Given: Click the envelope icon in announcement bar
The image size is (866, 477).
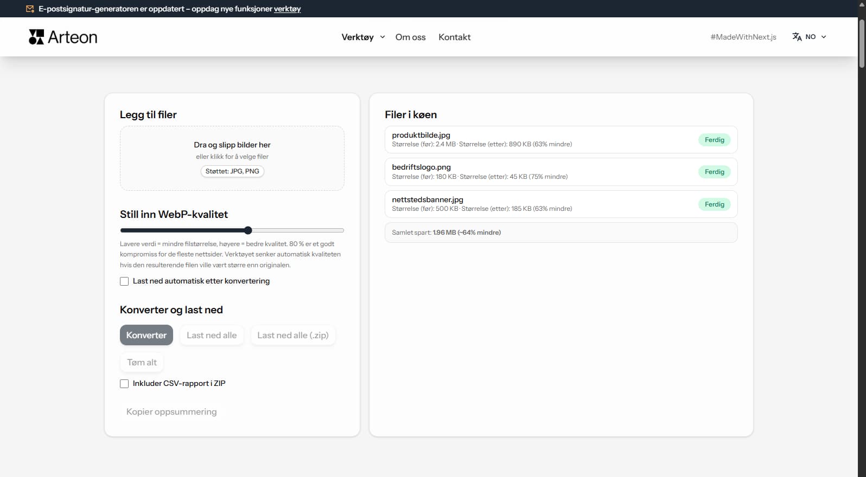Looking at the screenshot, I should 30,9.
